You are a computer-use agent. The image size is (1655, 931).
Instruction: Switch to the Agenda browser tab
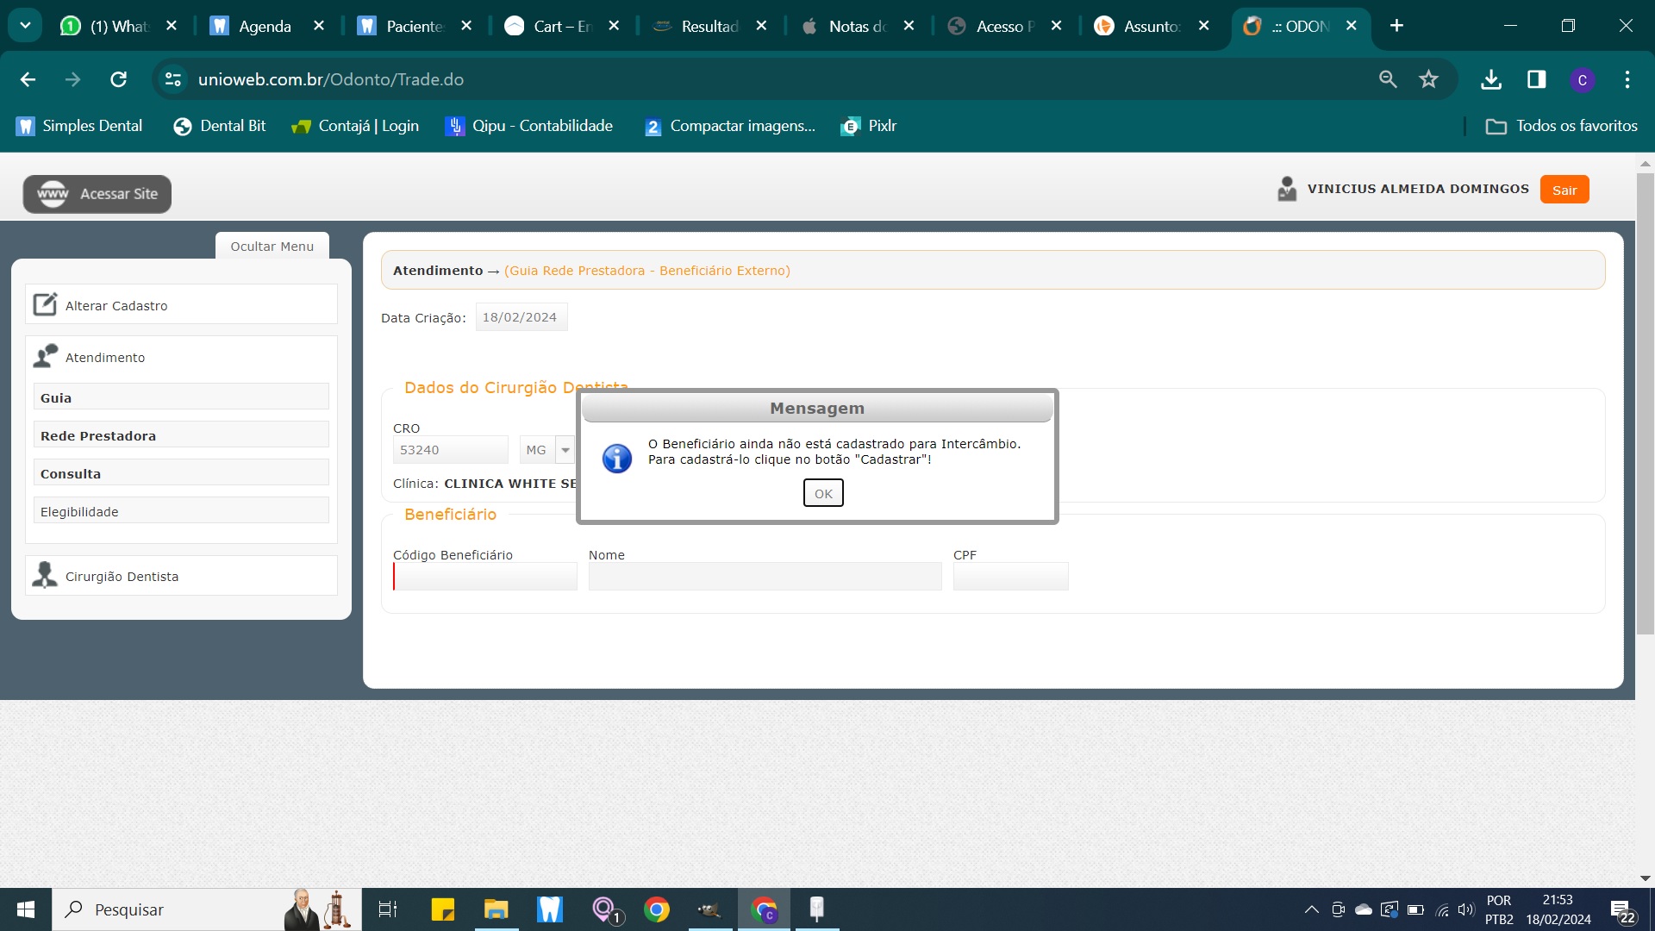click(265, 26)
